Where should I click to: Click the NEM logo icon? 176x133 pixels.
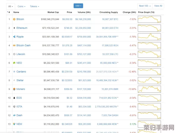click(x=14, y=124)
